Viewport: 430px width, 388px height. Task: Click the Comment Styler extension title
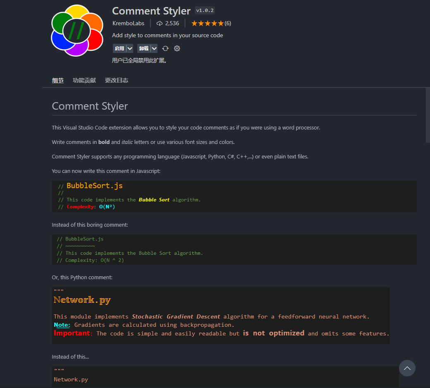151,11
